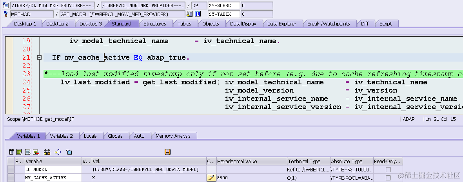This screenshot has height=182, width=463.
Task: Click GET_MODEL method name field
Action: coord(122,14)
